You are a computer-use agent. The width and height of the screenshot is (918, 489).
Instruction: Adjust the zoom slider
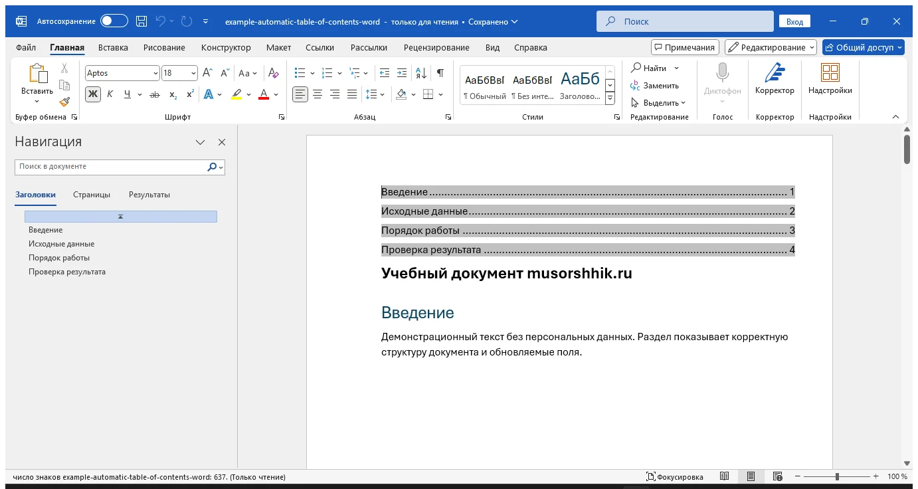click(837, 476)
